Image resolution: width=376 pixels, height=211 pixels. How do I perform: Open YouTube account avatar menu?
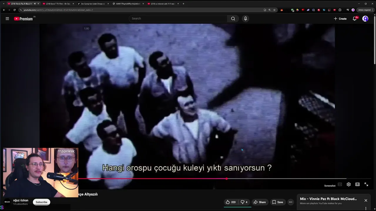click(x=365, y=18)
